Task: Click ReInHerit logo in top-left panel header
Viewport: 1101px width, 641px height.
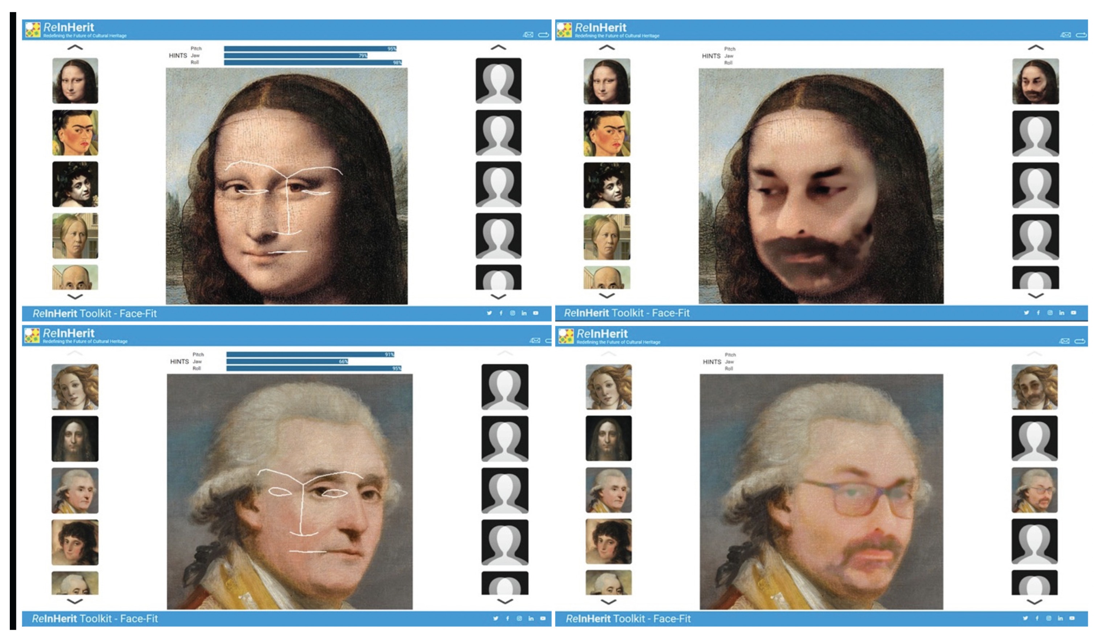Action: (32, 30)
